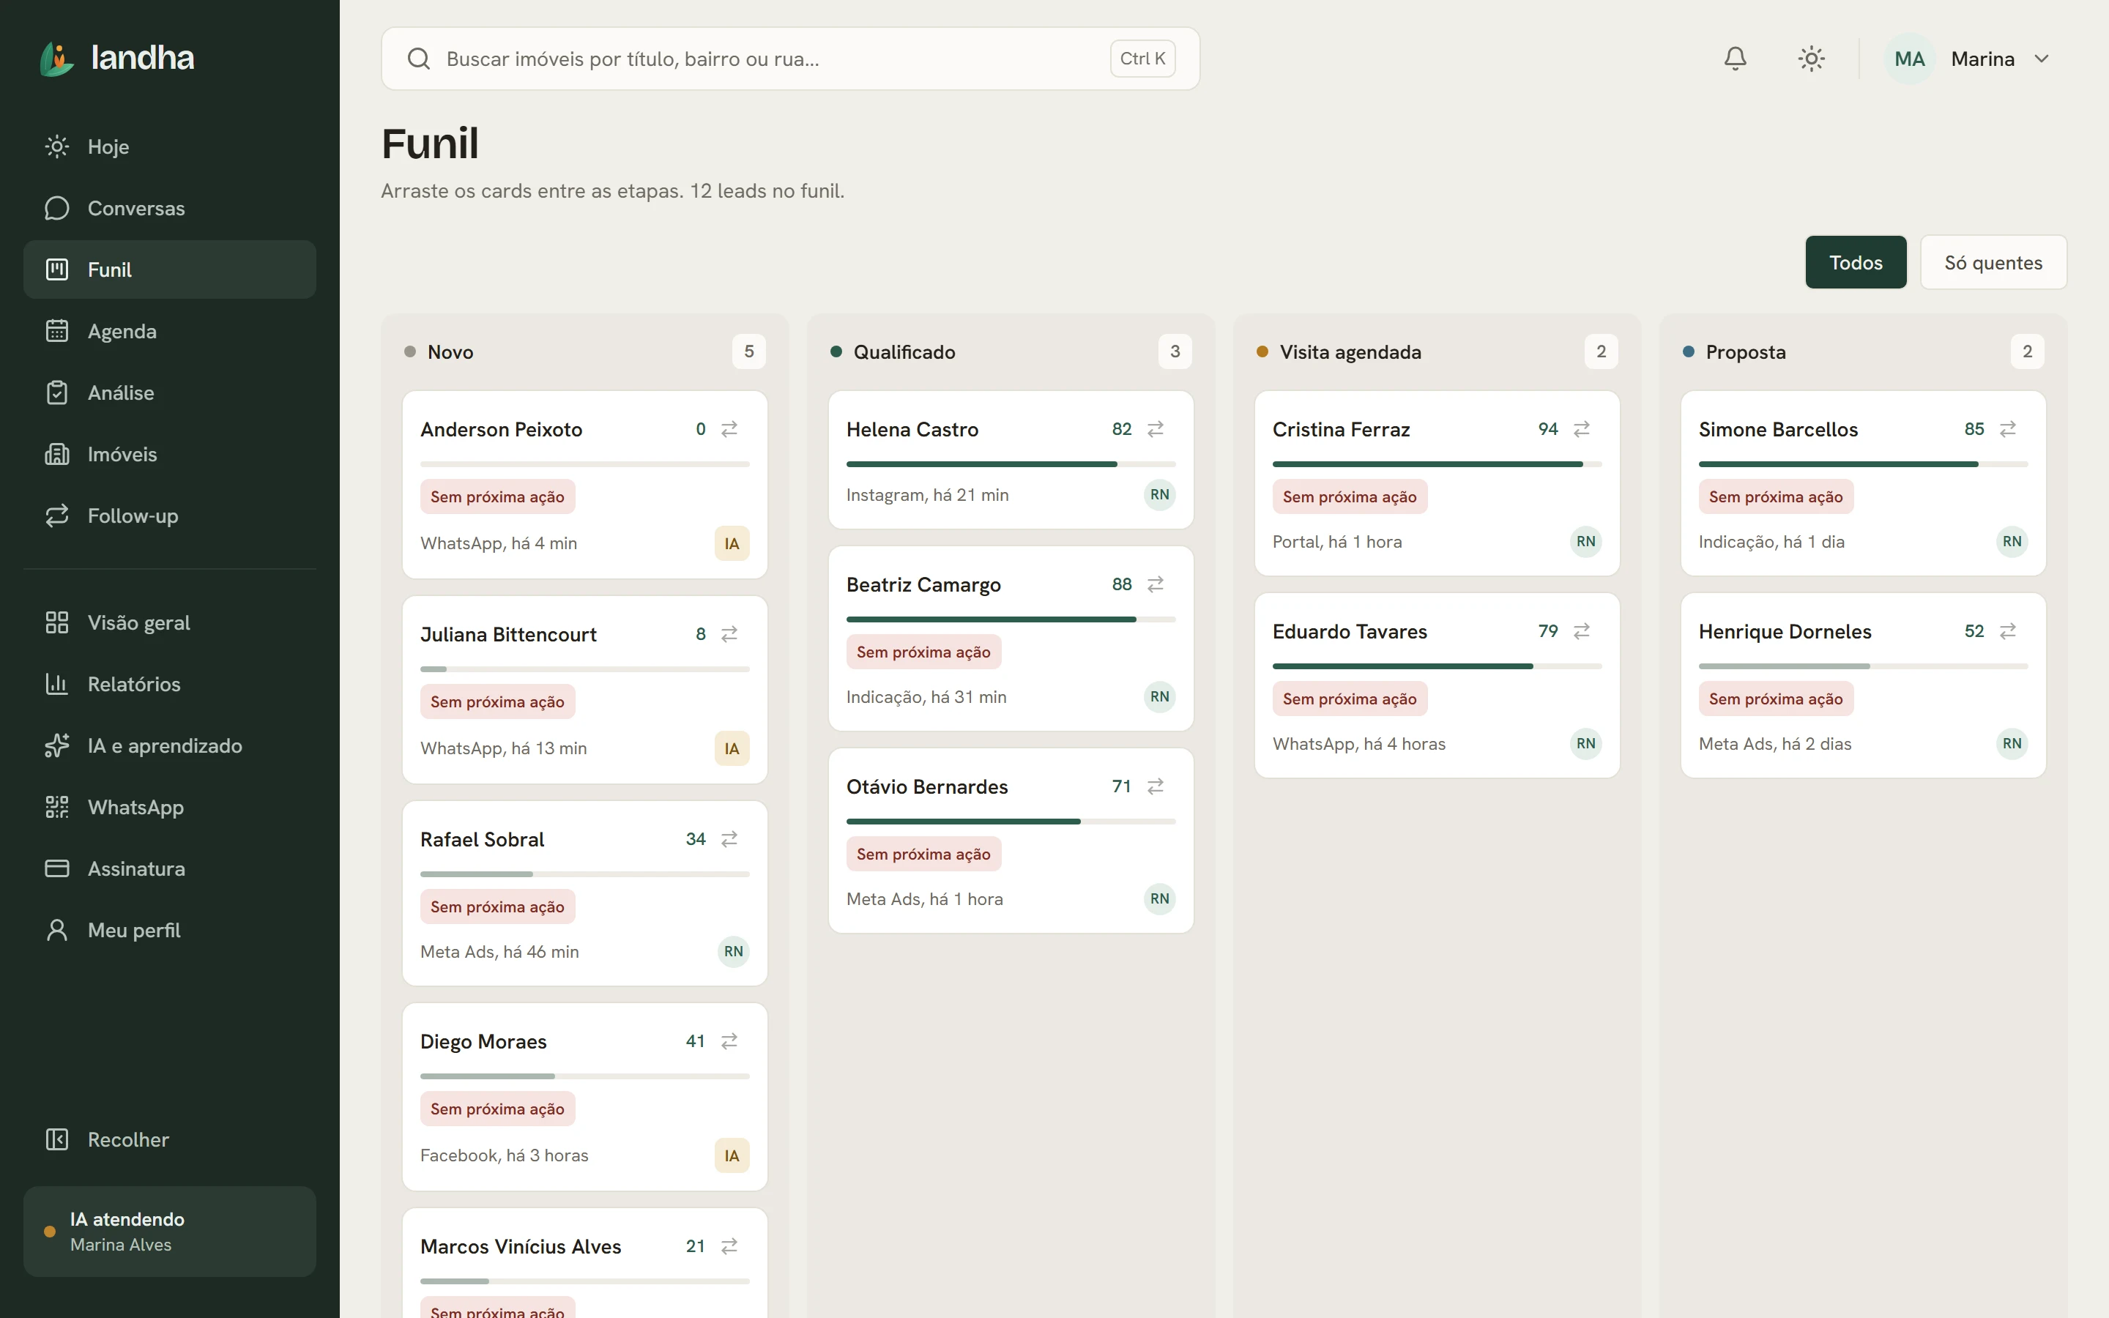Switch to Só quentes filter
The width and height of the screenshot is (2109, 1318).
[1993, 262]
